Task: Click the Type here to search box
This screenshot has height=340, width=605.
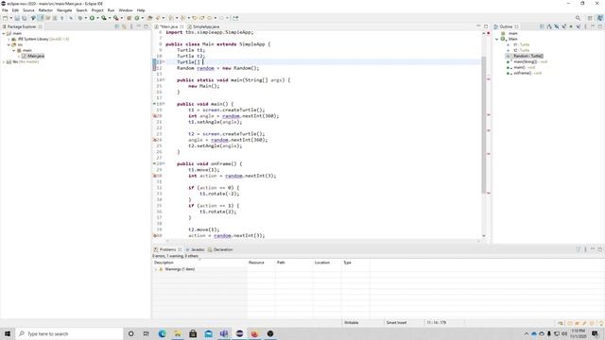Action: (x=69, y=333)
